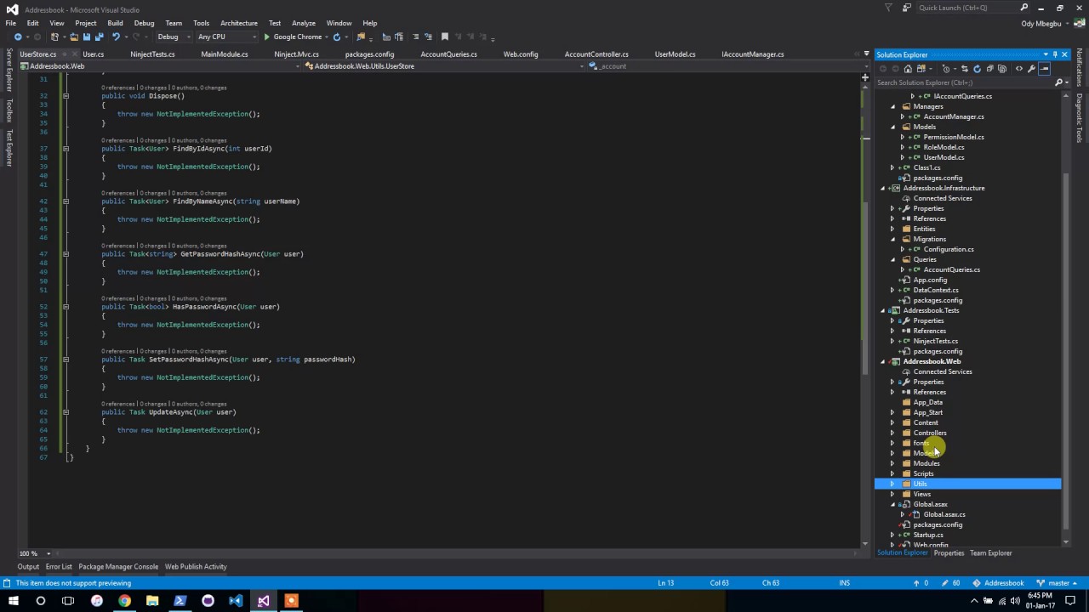
Task: Toggle Auto Hide pin on Solution Explorer
Action: (x=1055, y=54)
